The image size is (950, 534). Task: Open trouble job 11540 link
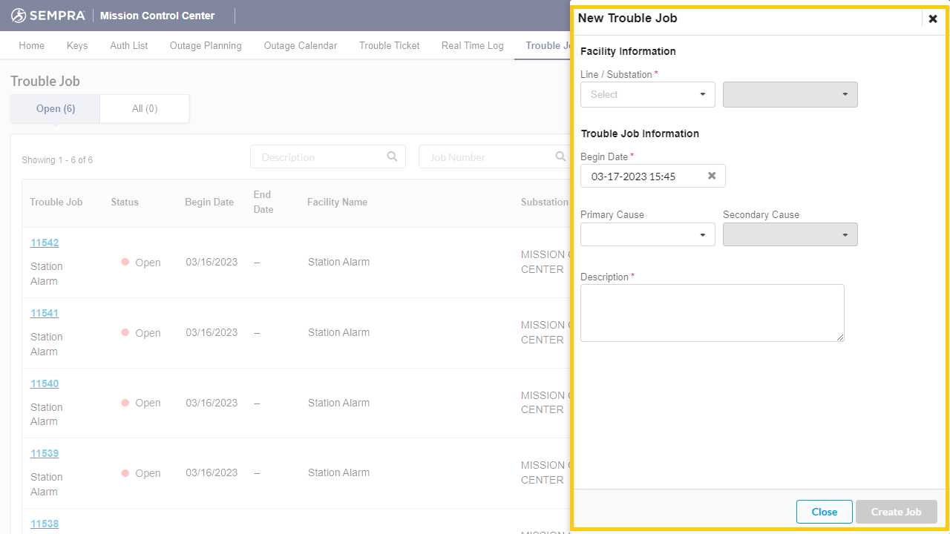[x=45, y=383]
